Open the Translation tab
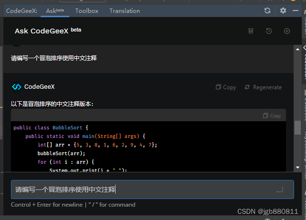 pos(125,11)
